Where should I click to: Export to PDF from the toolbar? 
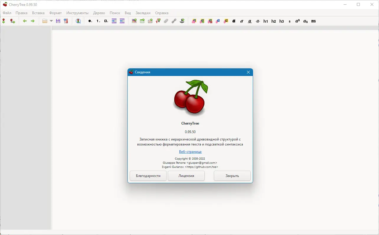(x=66, y=21)
